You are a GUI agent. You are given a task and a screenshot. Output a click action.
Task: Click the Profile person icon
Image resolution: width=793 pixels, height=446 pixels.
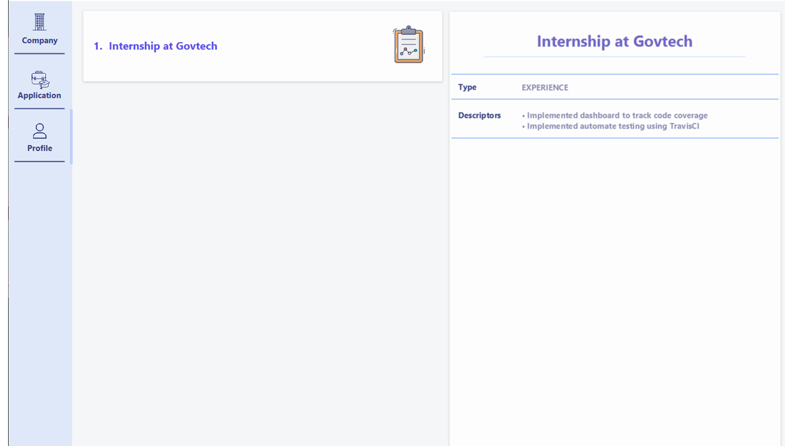[40, 131]
